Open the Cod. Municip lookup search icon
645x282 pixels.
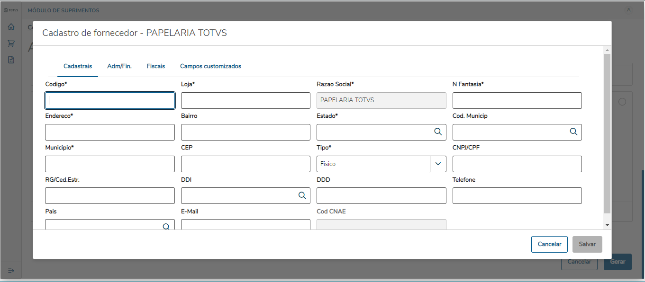pos(573,132)
